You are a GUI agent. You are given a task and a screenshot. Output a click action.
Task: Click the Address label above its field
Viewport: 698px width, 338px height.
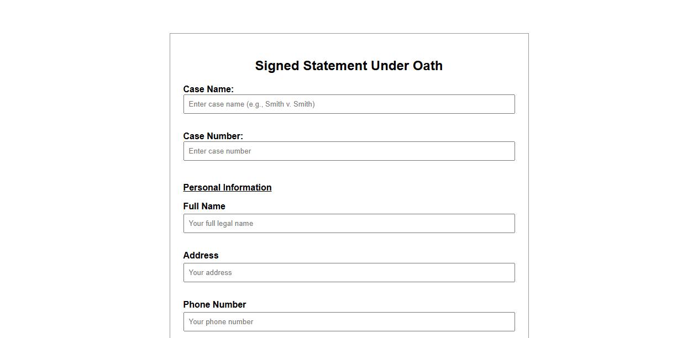[201, 255]
